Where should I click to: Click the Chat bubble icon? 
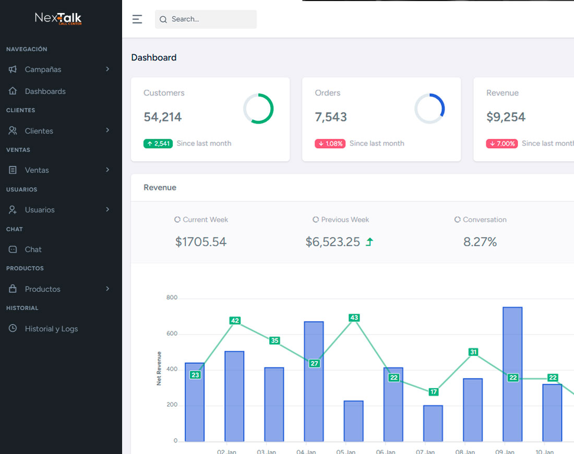[x=13, y=249]
